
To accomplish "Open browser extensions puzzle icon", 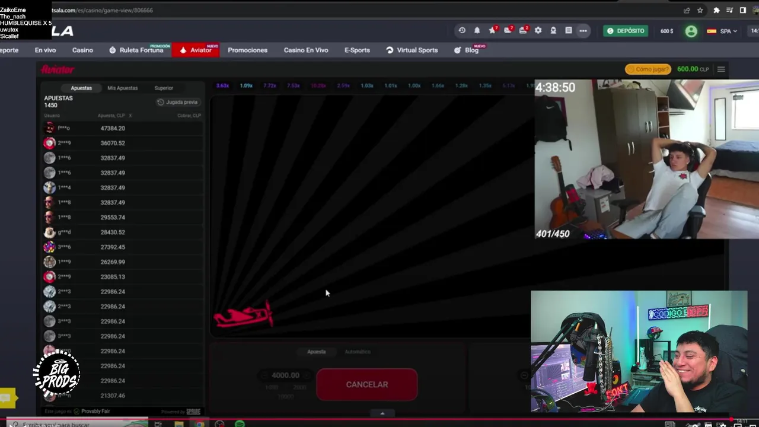I will 716,10.
